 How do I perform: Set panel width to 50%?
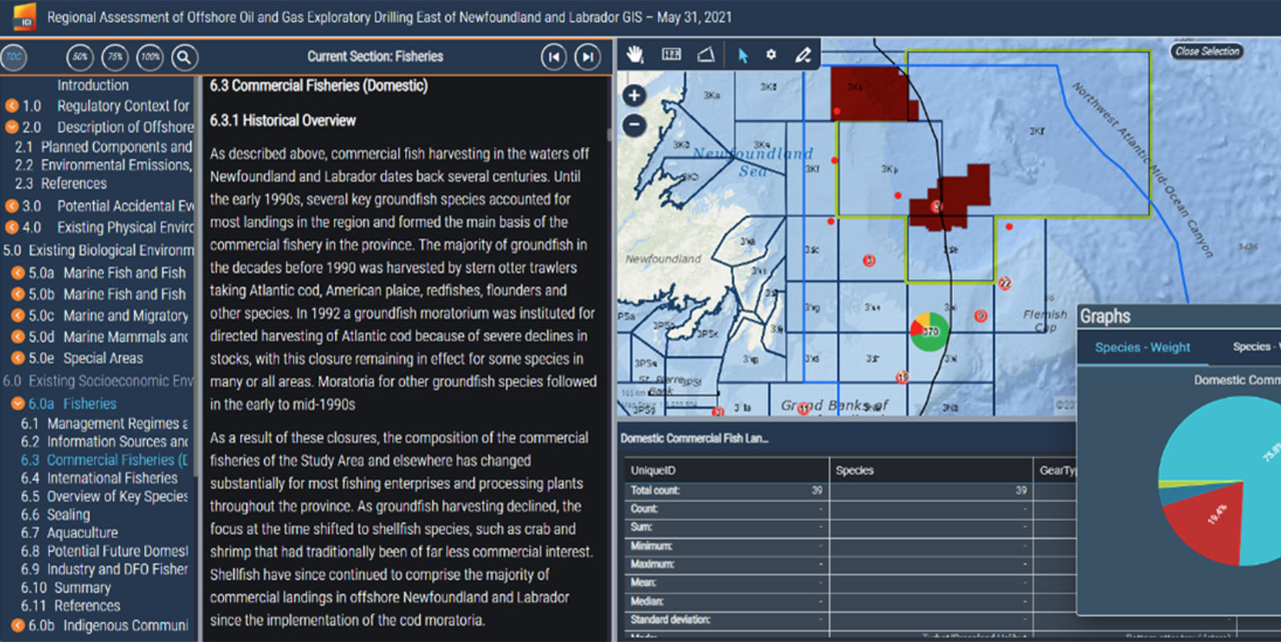pyautogui.click(x=80, y=57)
